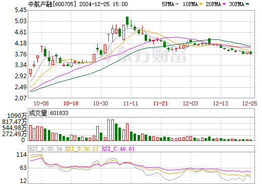Click the 11-21 date label
The width and height of the screenshot is (262, 184).
tap(160, 103)
